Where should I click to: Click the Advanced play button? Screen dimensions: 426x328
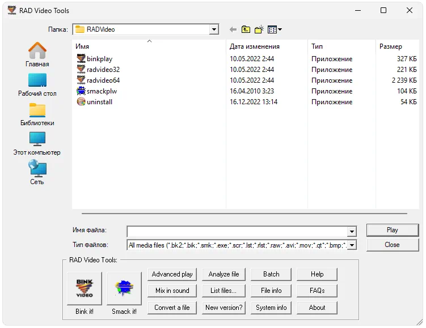[x=172, y=274]
